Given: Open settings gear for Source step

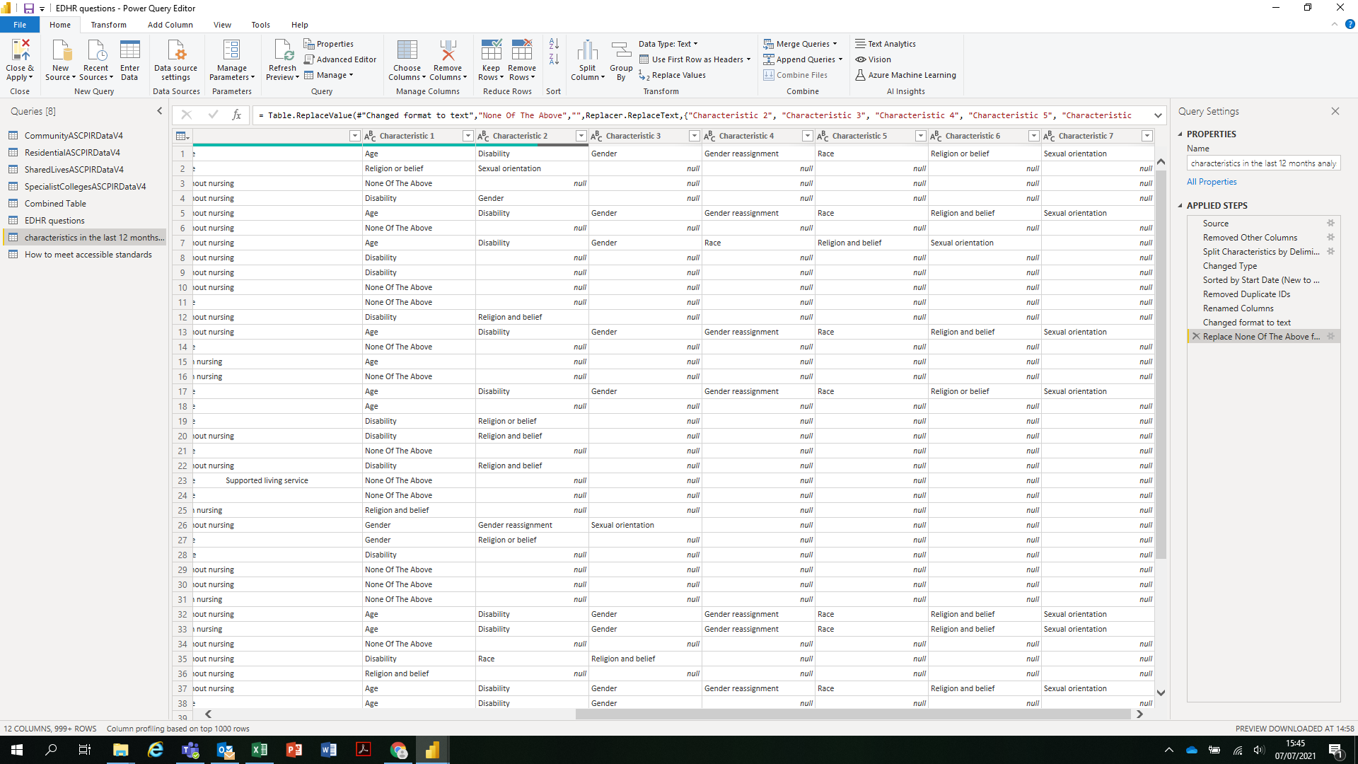Looking at the screenshot, I should (x=1330, y=224).
